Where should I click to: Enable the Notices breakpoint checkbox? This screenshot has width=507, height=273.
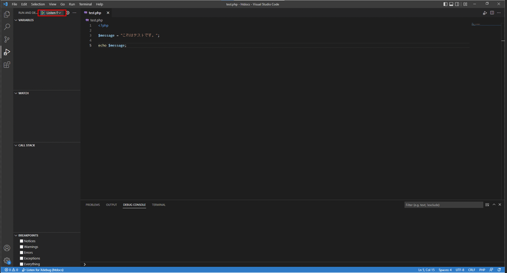coord(21,241)
